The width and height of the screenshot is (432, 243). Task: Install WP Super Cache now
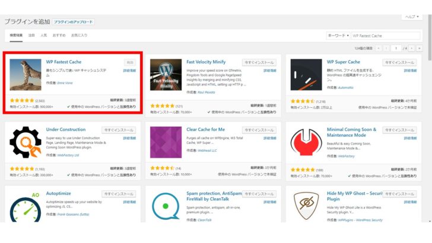(399, 62)
